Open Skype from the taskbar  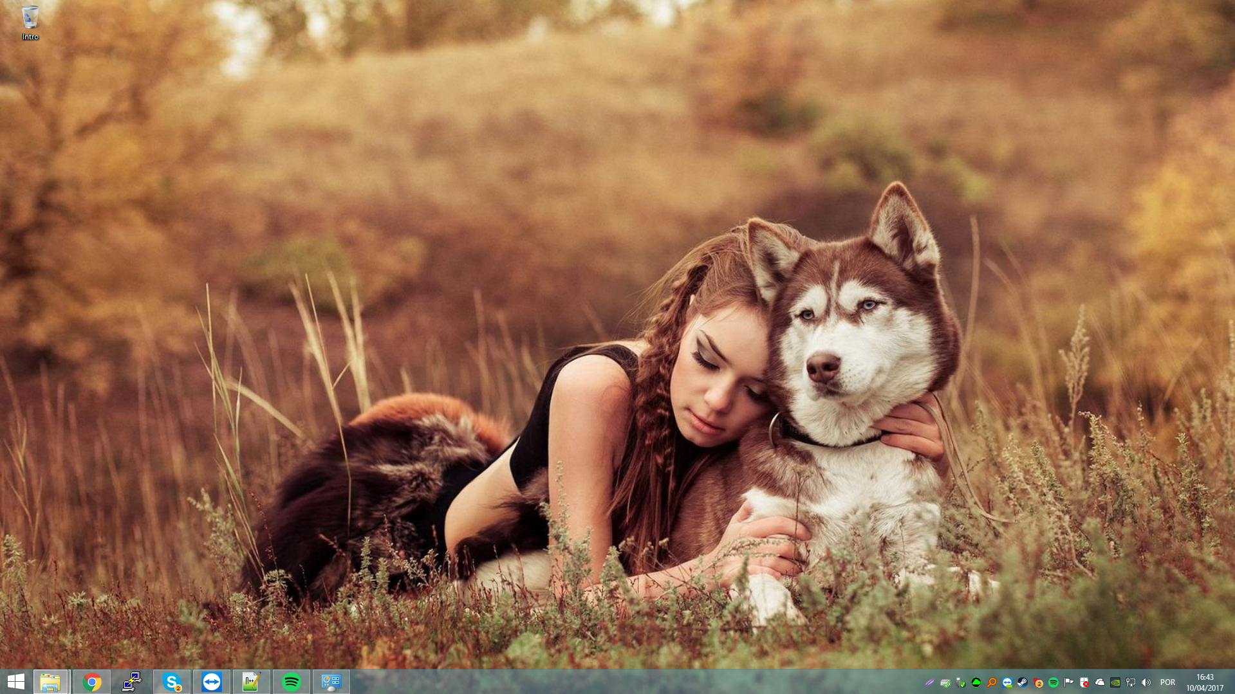click(x=172, y=682)
